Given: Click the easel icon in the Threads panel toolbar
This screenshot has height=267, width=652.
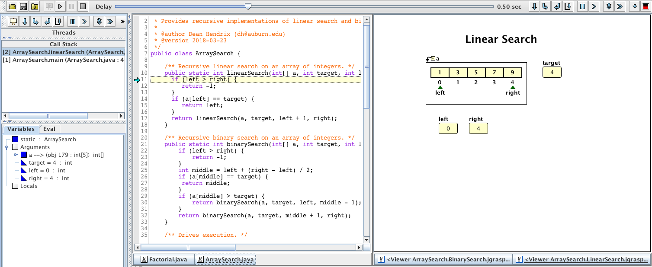Looking at the screenshot, I should (13, 21).
